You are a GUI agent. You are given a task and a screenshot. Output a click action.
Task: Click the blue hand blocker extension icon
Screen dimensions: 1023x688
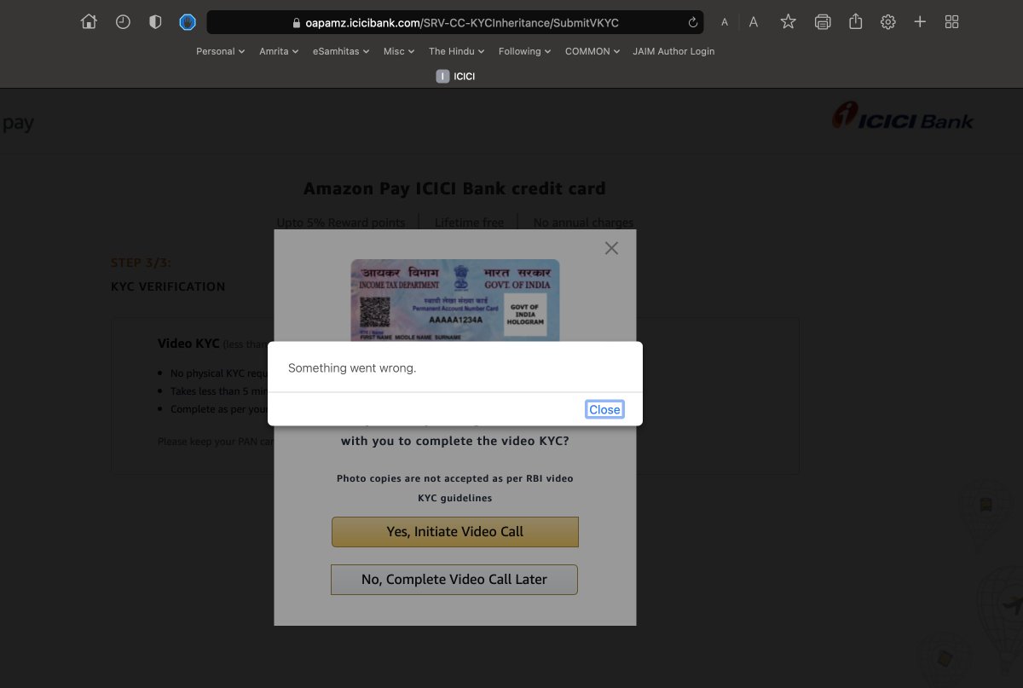point(188,22)
